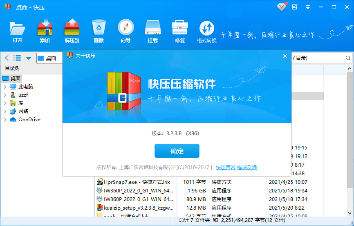This screenshot has height=226, width=354.
Task: Select 此电脑 in the tree
Action: (21, 87)
